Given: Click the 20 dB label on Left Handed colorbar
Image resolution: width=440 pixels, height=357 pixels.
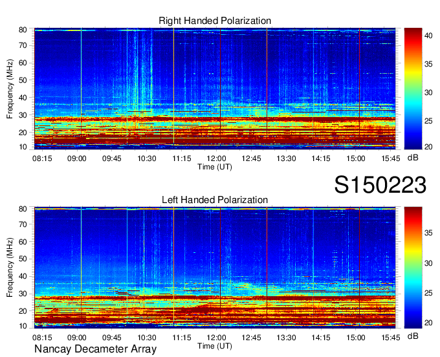Looking at the screenshot, I should (428, 323).
